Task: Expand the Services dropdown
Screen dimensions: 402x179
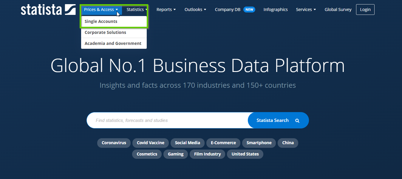Action: click(x=306, y=10)
